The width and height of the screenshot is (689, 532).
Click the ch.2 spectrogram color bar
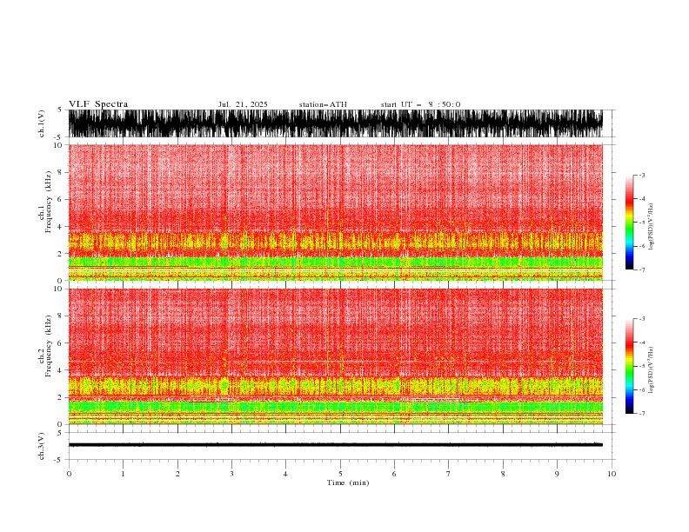pos(629,366)
